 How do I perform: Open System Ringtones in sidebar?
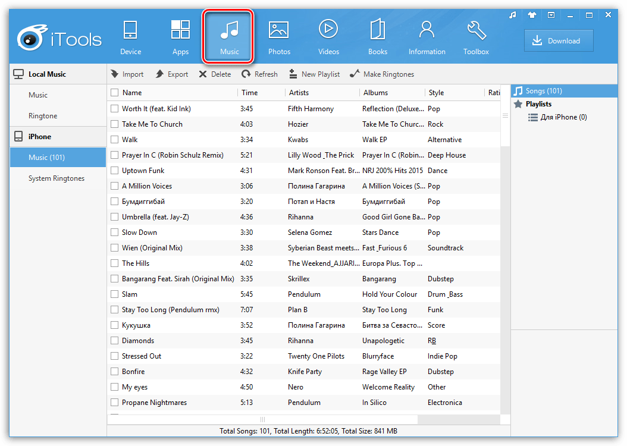click(57, 178)
